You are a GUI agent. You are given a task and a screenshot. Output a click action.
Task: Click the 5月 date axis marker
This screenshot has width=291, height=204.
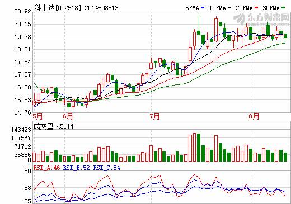tap(37, 116)
